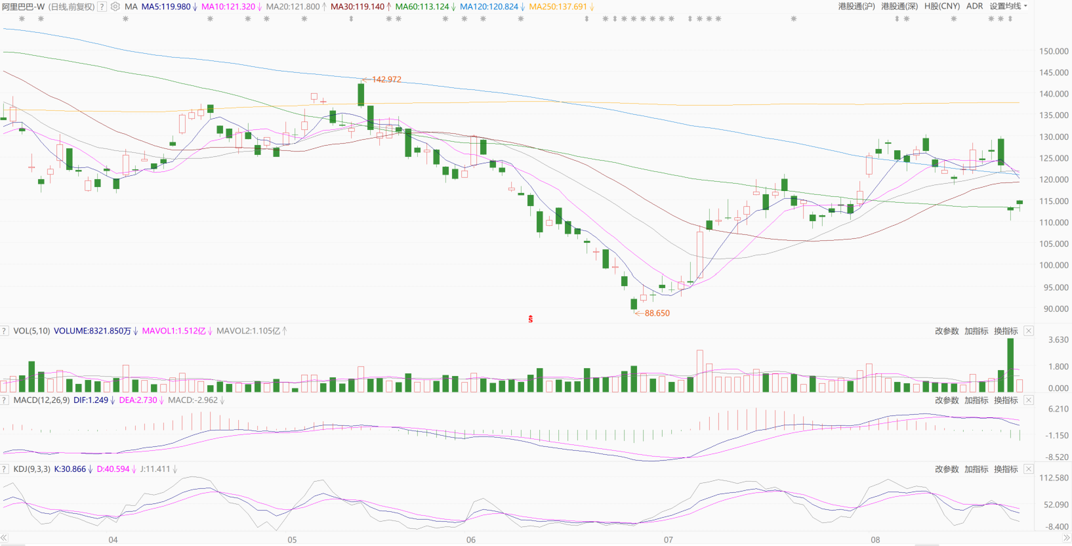The height and width of the screenshot is (546, 1072).
Task: Click the red S marker on the price chart
Action: 530,320
